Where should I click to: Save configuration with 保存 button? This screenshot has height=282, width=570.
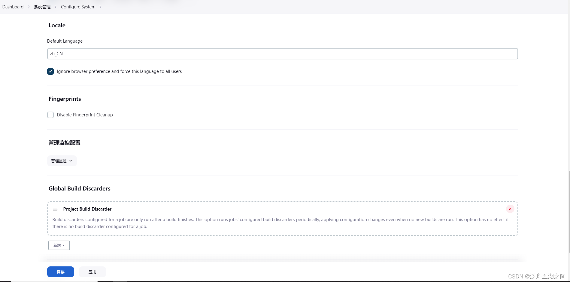(x=61, y=272)
